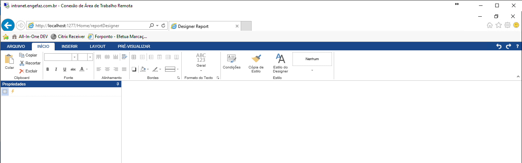
Task: Apply all borders
Action: [x=134, y=57]
